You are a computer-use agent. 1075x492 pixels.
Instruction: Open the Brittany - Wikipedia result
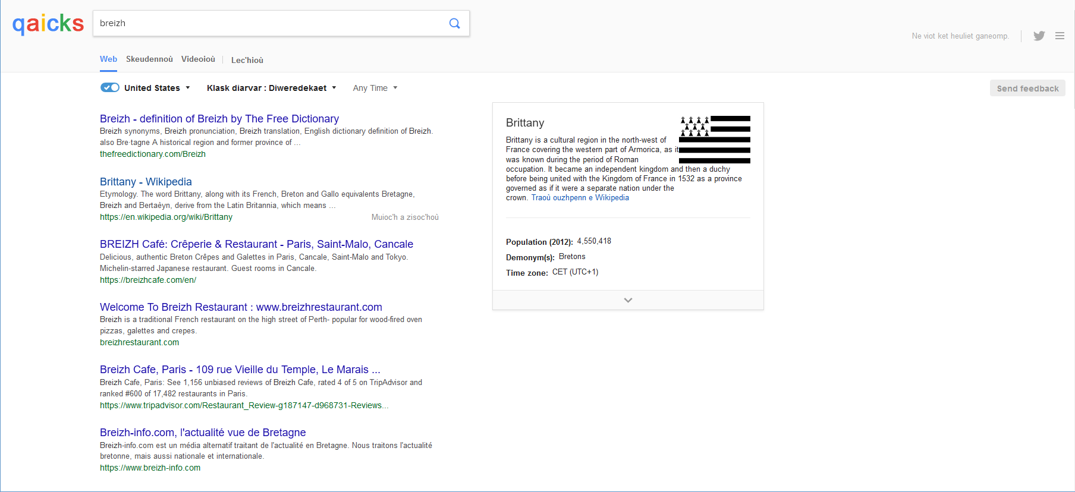pyautogui.click(x=146, y=182)
